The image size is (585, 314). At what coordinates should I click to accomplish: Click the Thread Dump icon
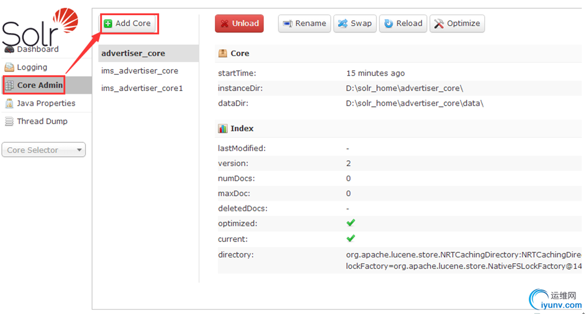click(x=9, y=122)
